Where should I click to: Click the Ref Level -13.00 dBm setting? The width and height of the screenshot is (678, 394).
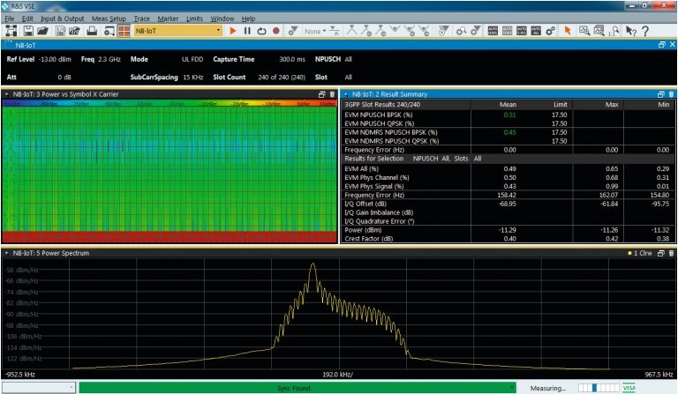[39, 59]
